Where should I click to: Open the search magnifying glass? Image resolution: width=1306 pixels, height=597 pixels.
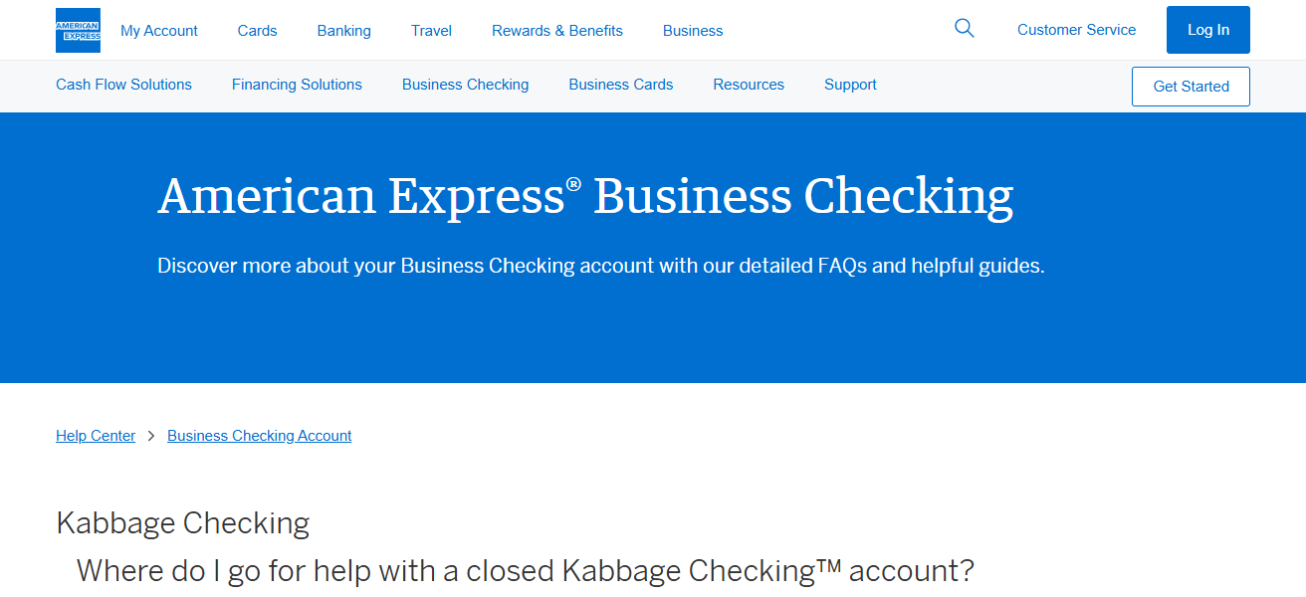(964, 29)
